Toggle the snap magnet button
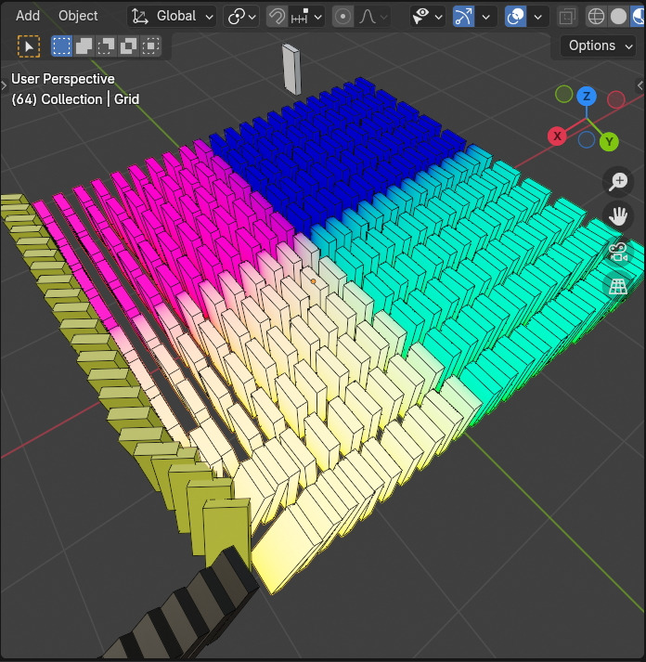646x662 pixels. pyautogui.click(x=277, y=17)
